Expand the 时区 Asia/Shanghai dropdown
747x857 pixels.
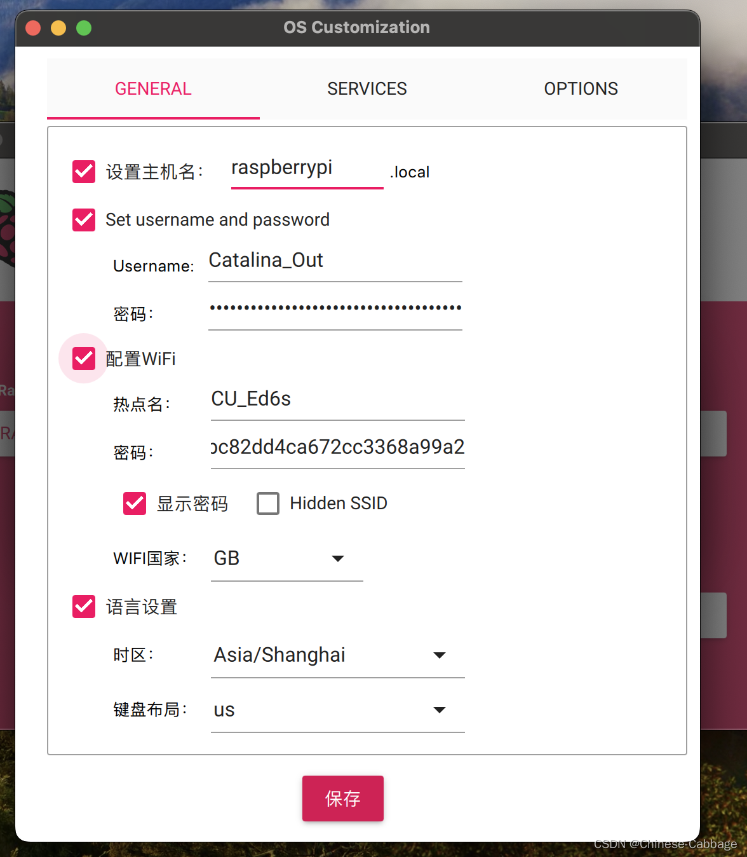[x=338, y=656]
